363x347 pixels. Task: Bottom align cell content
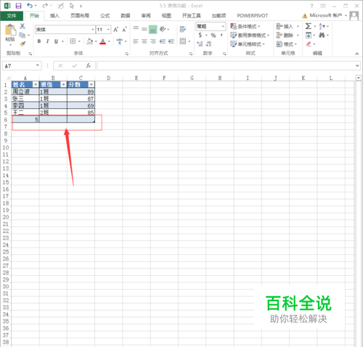152,29
